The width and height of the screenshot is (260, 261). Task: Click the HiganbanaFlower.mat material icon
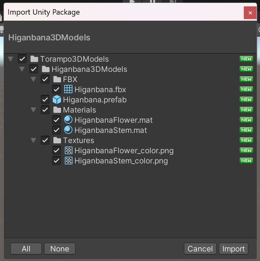tap(68, 120)
